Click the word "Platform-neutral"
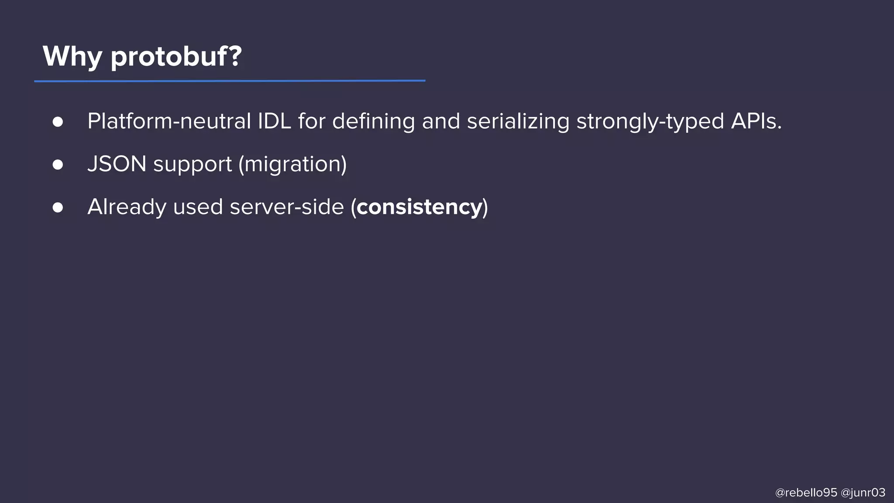 click(x=169, y=121)
